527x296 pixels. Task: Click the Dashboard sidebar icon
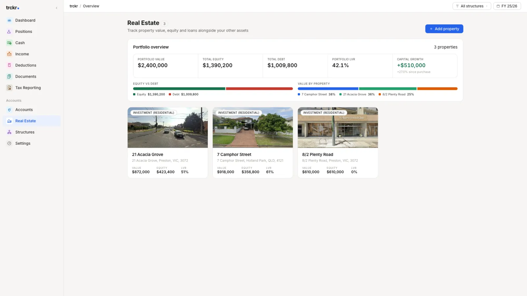point(9,20)
